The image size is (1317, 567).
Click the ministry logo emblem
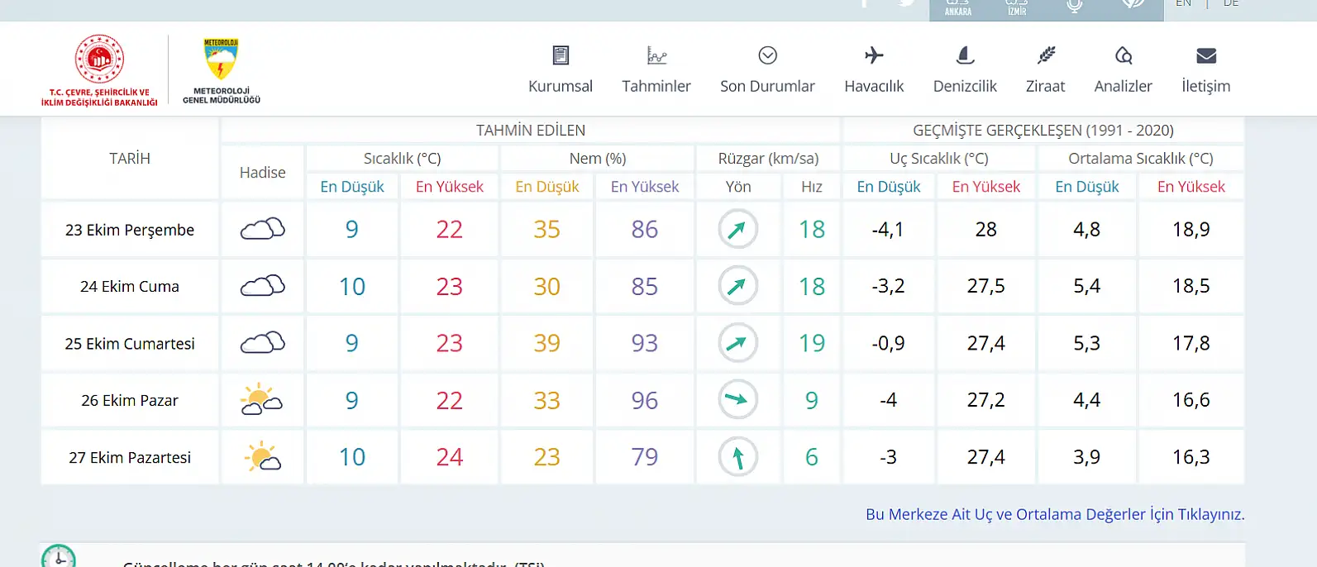[99, 60]
